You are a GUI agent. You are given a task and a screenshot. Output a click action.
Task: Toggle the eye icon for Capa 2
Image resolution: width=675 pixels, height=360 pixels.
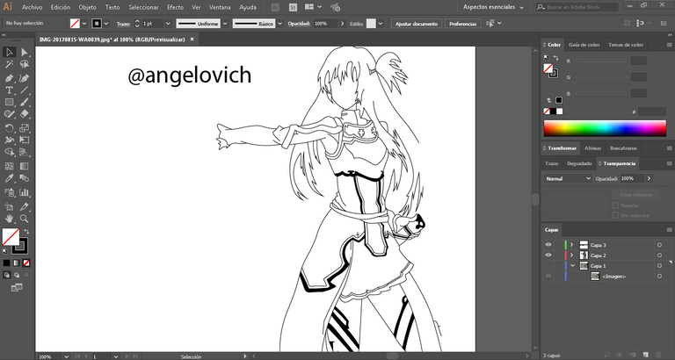pyautogui.click(x=548, y=256)
